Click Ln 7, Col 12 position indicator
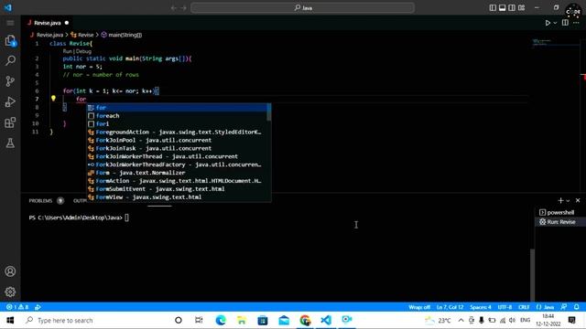Screen dimensions: 586x329 coord(450,307)
